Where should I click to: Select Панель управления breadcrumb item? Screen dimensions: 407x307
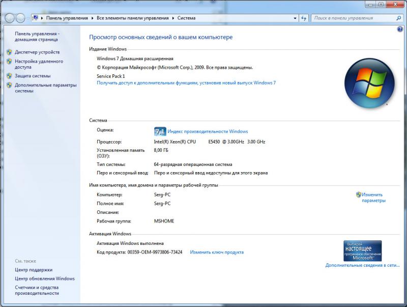67,18
